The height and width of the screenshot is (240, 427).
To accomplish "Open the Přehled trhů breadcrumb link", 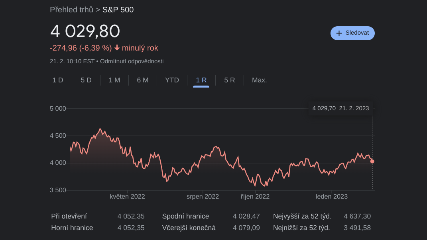I will 72,10.
